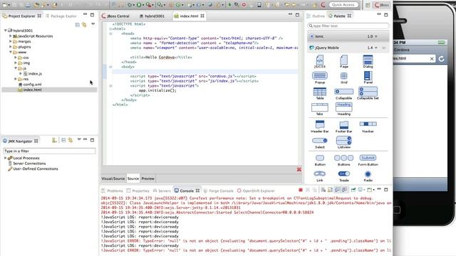Insert Dialog widget from palette
This screenshot has height=256, width=456.
point(368,62)
